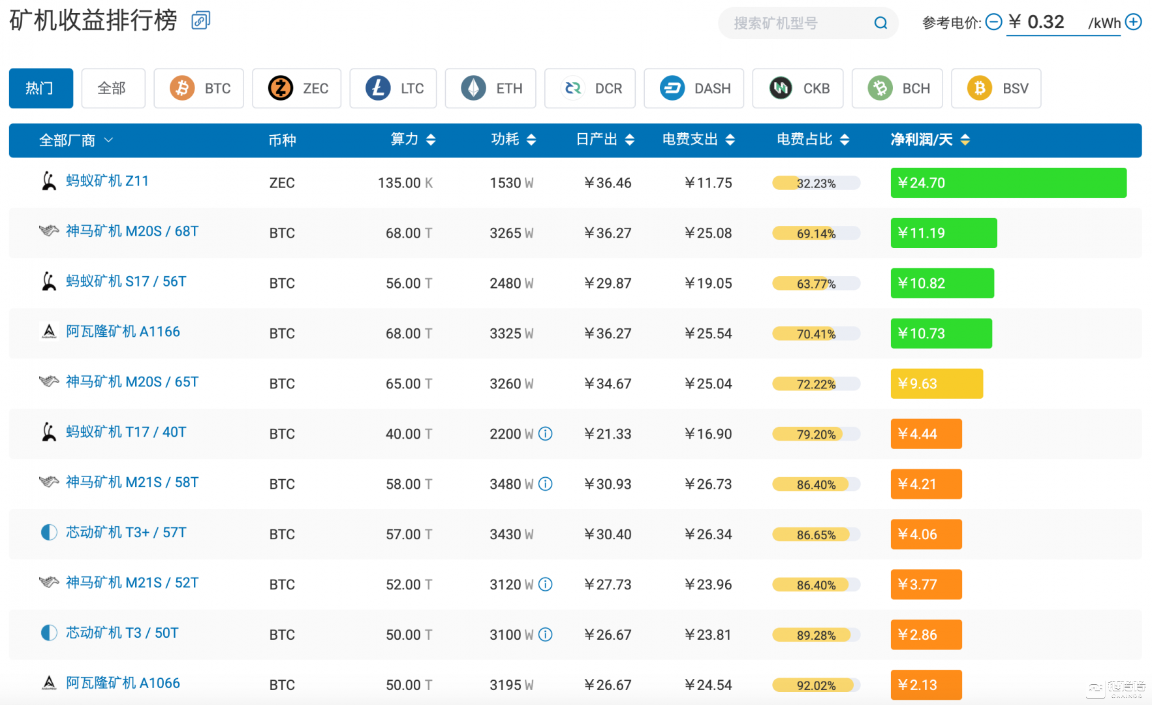Open 蚂蚁矿机 S17 / 56T link
This screenshot has height=705, width=1152.
(x=126, y=281)
